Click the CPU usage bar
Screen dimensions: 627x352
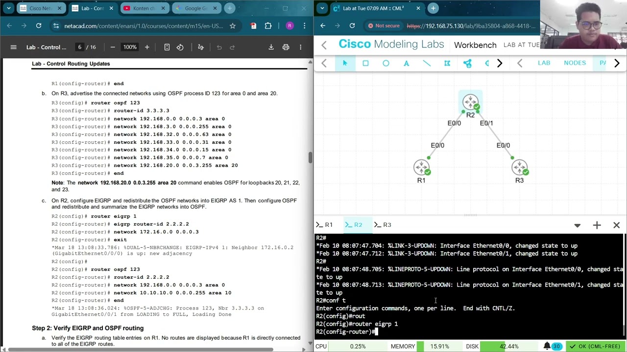click(358, 346)
